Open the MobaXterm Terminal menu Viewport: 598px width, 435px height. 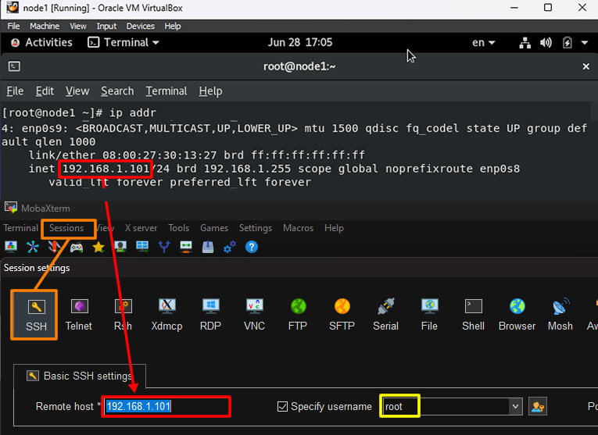pos(20,228)
